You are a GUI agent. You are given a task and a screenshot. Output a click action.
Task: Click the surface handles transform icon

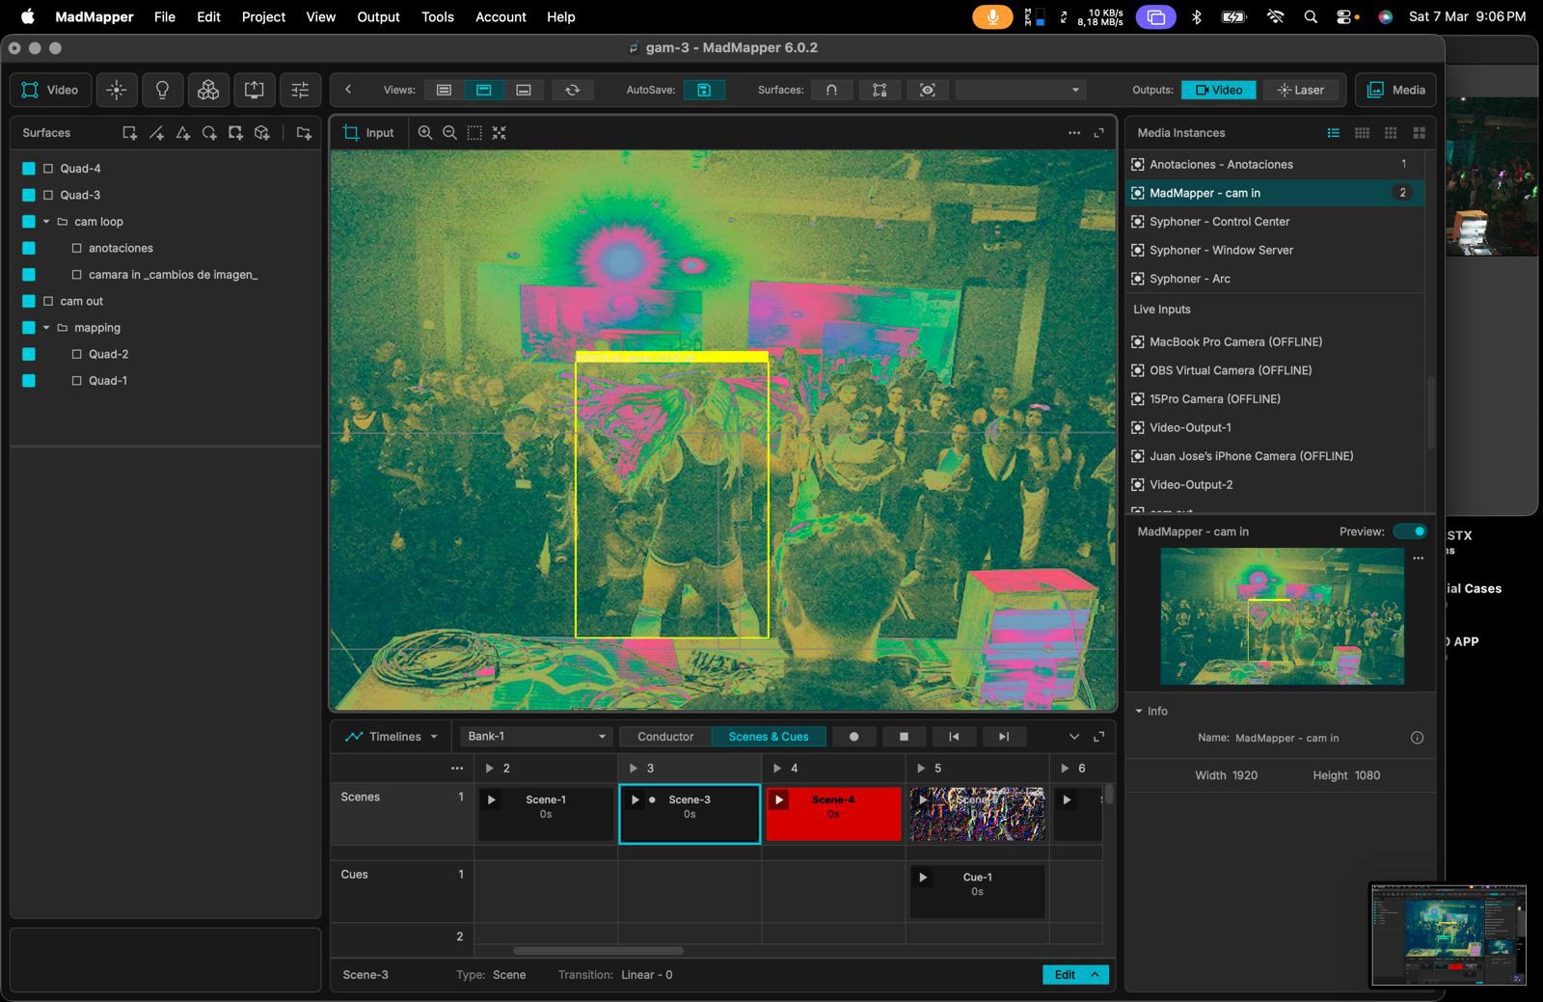click(x=880, y=90)
